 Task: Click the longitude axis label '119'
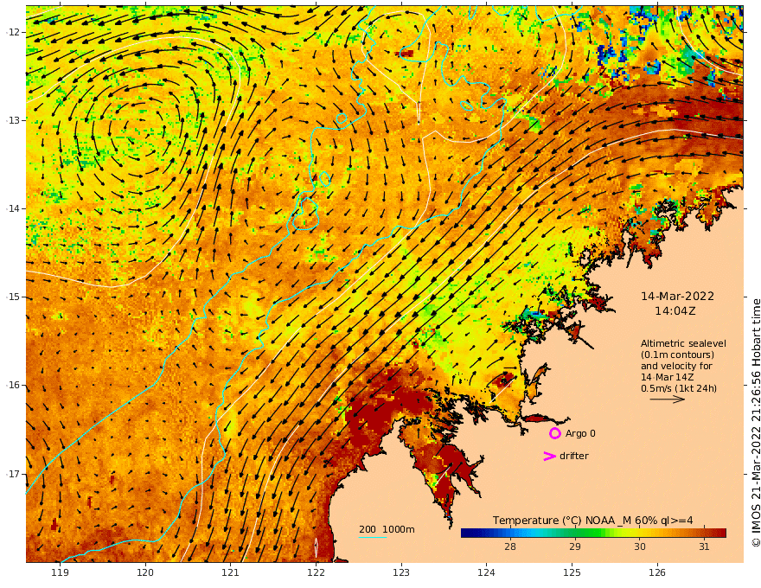tap(60, 572)
